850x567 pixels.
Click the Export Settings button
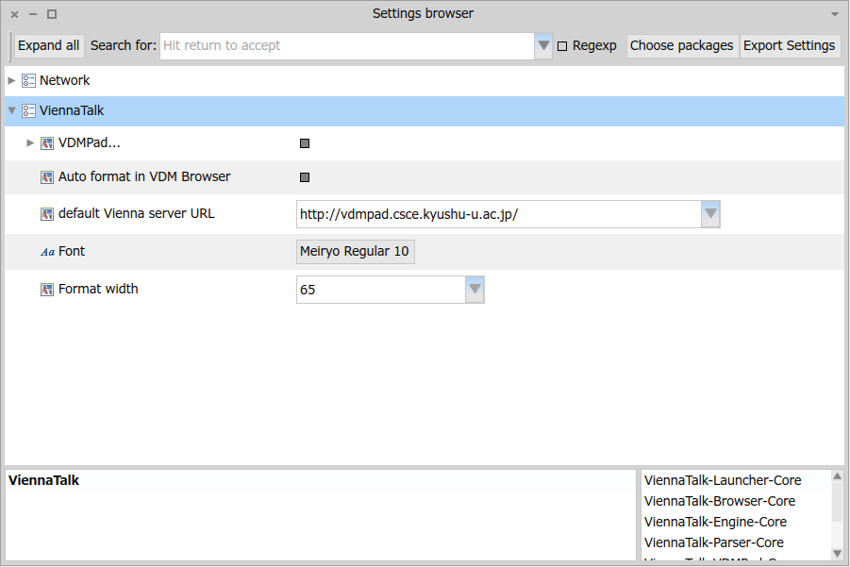tap(789, 45)
